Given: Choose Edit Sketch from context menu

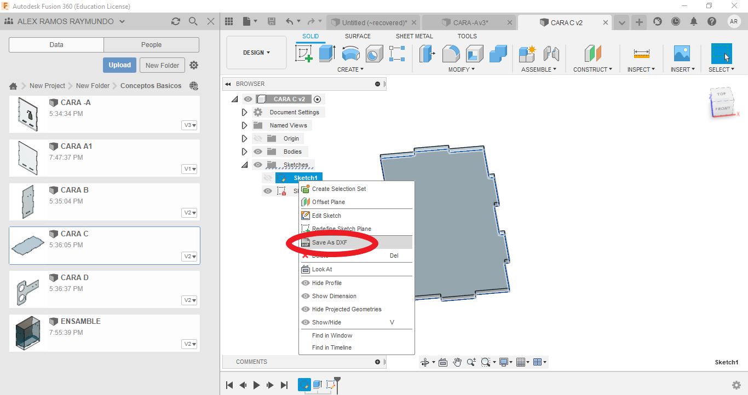Looking at the screenshot, I should coord(356,216).
